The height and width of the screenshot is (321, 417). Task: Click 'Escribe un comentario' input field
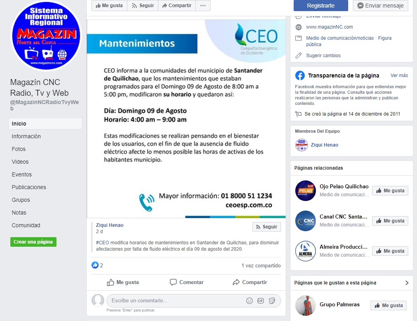pyautogui.click(x=175, y=301)
